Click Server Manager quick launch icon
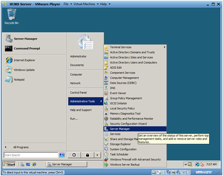The image size is (223, 176). click(x=22, y=164)
